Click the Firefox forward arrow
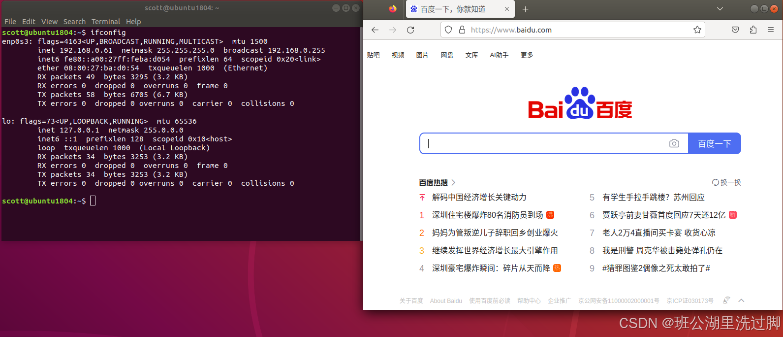This screenshot has width=783, height=337. click(393, 30)
